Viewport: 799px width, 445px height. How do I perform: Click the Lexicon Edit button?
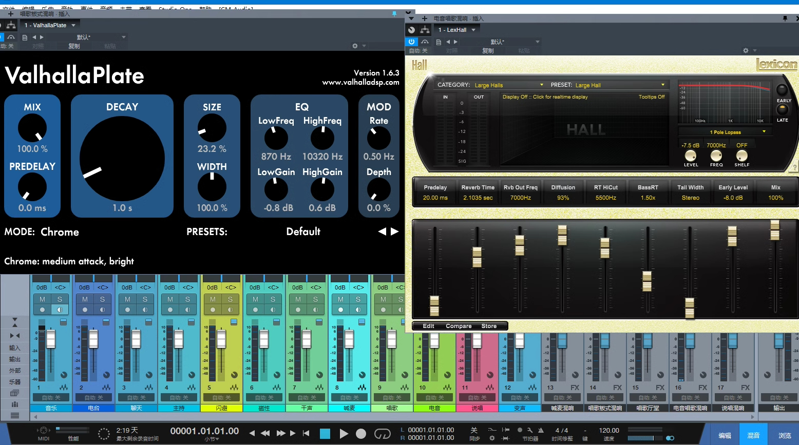(428, 326)
